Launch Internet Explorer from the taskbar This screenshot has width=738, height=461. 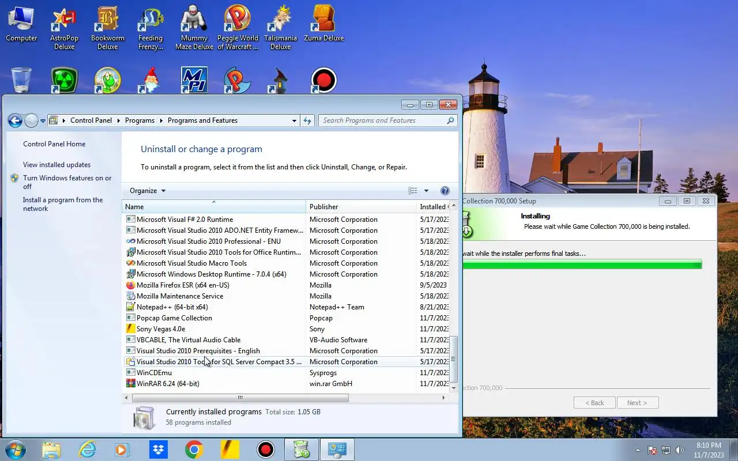pyautogui.click(x=87, y=449)
